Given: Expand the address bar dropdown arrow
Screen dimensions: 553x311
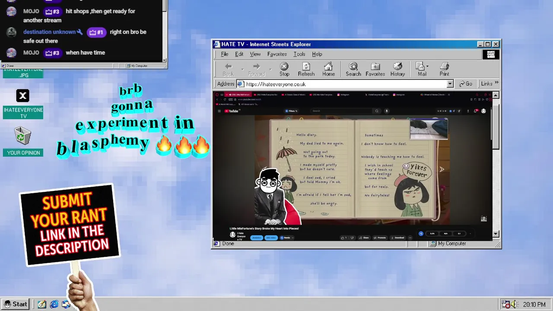Looking at the screenshot, I should 450,84.
